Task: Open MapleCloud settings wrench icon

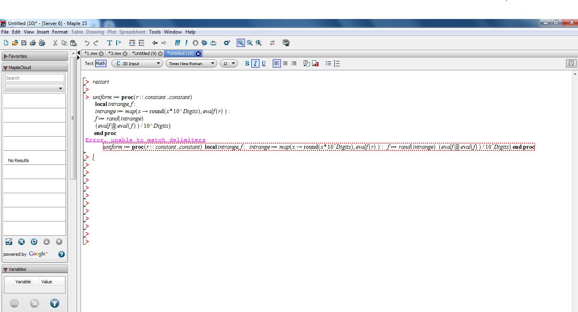Action: pyautogui.click(x=21, y=242)
